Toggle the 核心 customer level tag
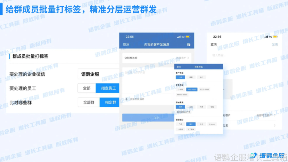288x162 pixels. pos(201,77)
